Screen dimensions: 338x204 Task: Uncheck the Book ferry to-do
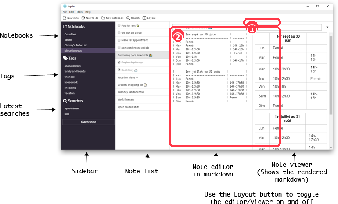coord(119,70)
